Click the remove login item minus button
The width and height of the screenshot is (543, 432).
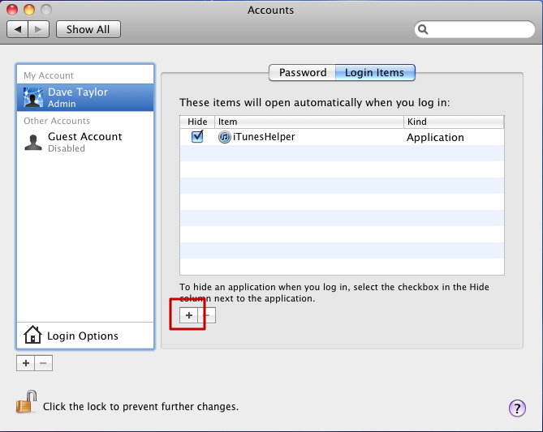tap(207, 315)
